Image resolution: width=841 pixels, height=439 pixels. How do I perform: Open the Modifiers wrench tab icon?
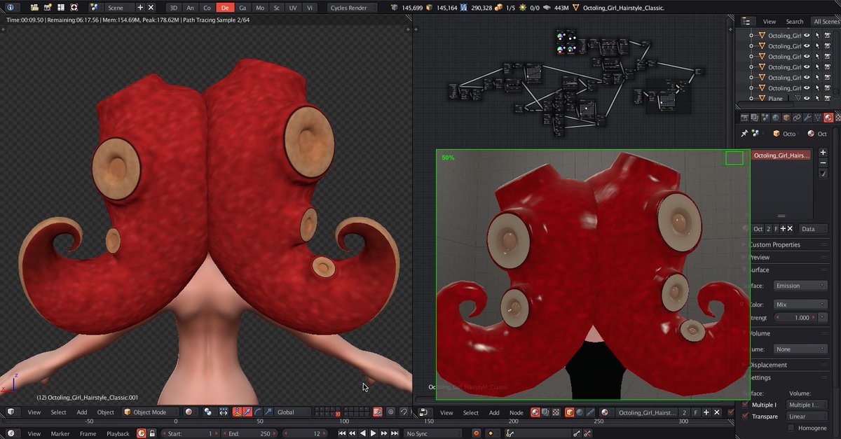click(x=807, y=118)
